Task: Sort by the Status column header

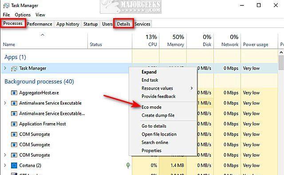Action: pyautogui.click(x=96, y=44)
